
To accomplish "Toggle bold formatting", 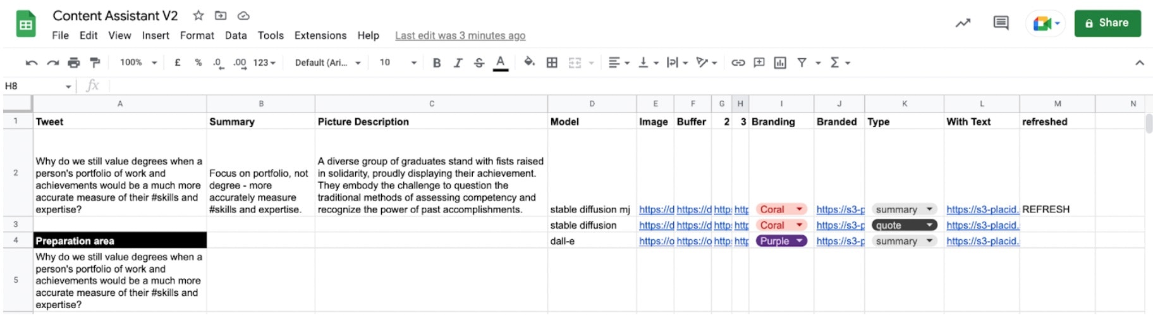I will click(436, 63).
